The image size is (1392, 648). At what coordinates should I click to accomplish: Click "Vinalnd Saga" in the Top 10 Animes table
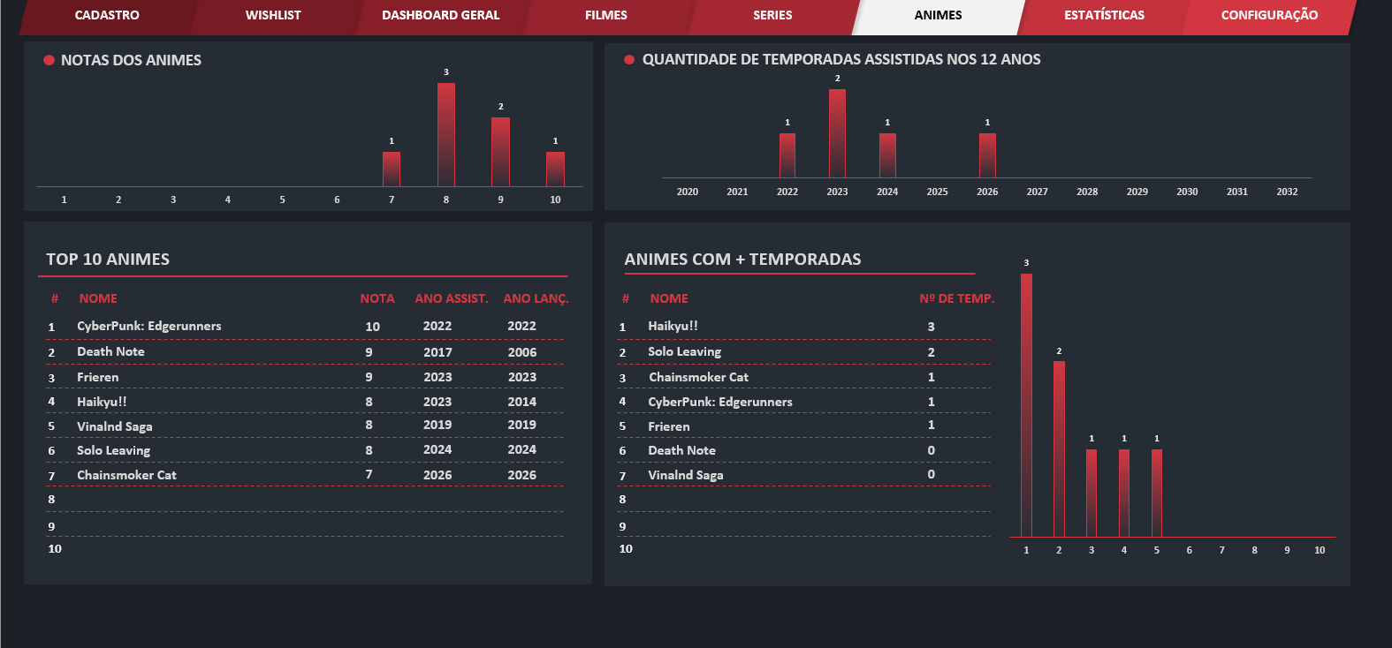click(x=115, y=426)
